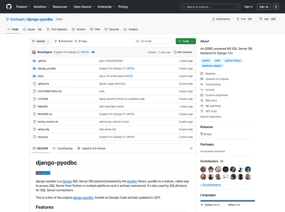Open the 203 stars link
Viewport: 285px width, 212px height.
click(209, 101)
